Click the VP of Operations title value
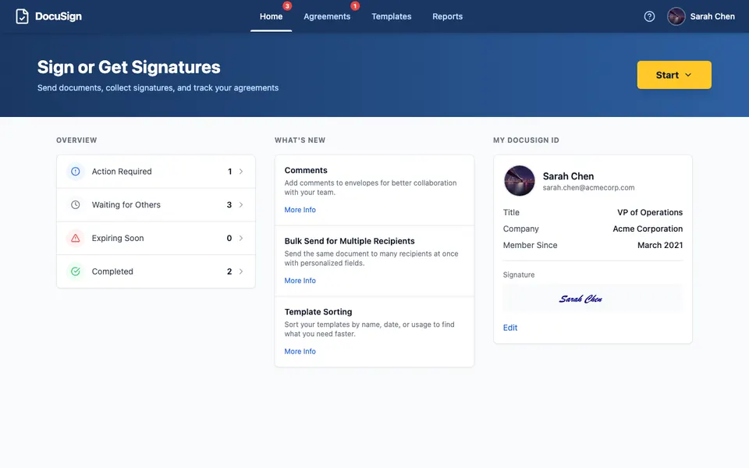Screen dimensions: 749x468 pos(650,212)
